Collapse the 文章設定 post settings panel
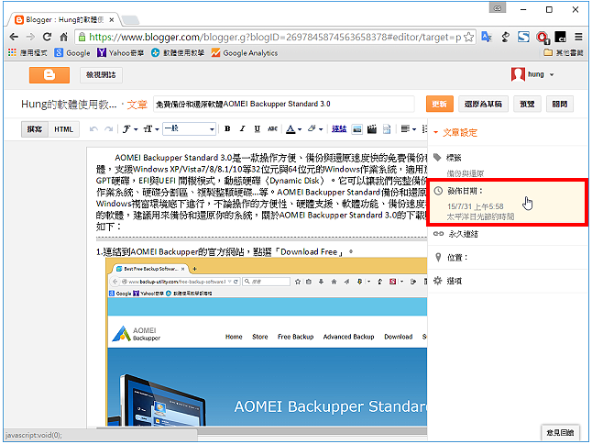The width and height of the screenshot is (592, 444). (455, 132)
